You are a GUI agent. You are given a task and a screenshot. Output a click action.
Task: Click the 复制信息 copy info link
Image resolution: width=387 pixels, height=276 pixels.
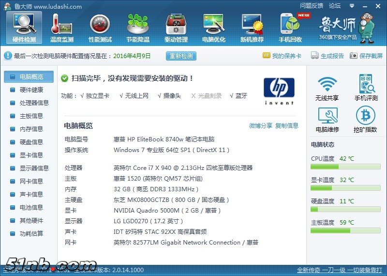pyautogui.click(x=287, y=126)
